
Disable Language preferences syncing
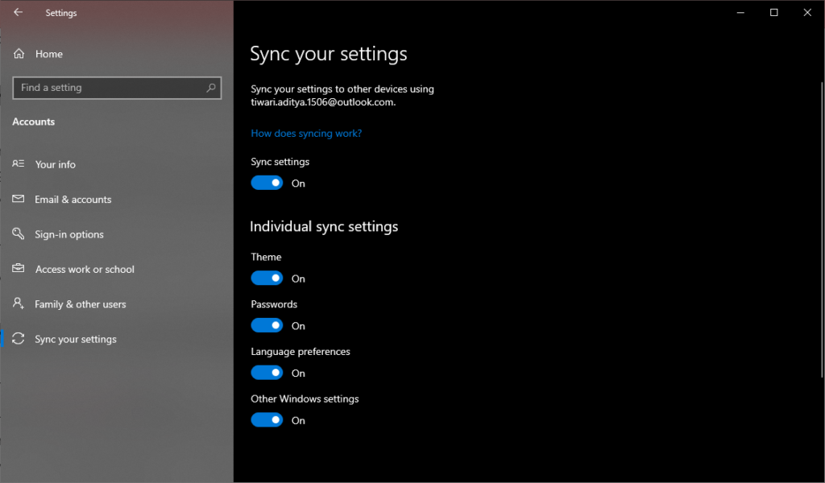click(267, 372)
